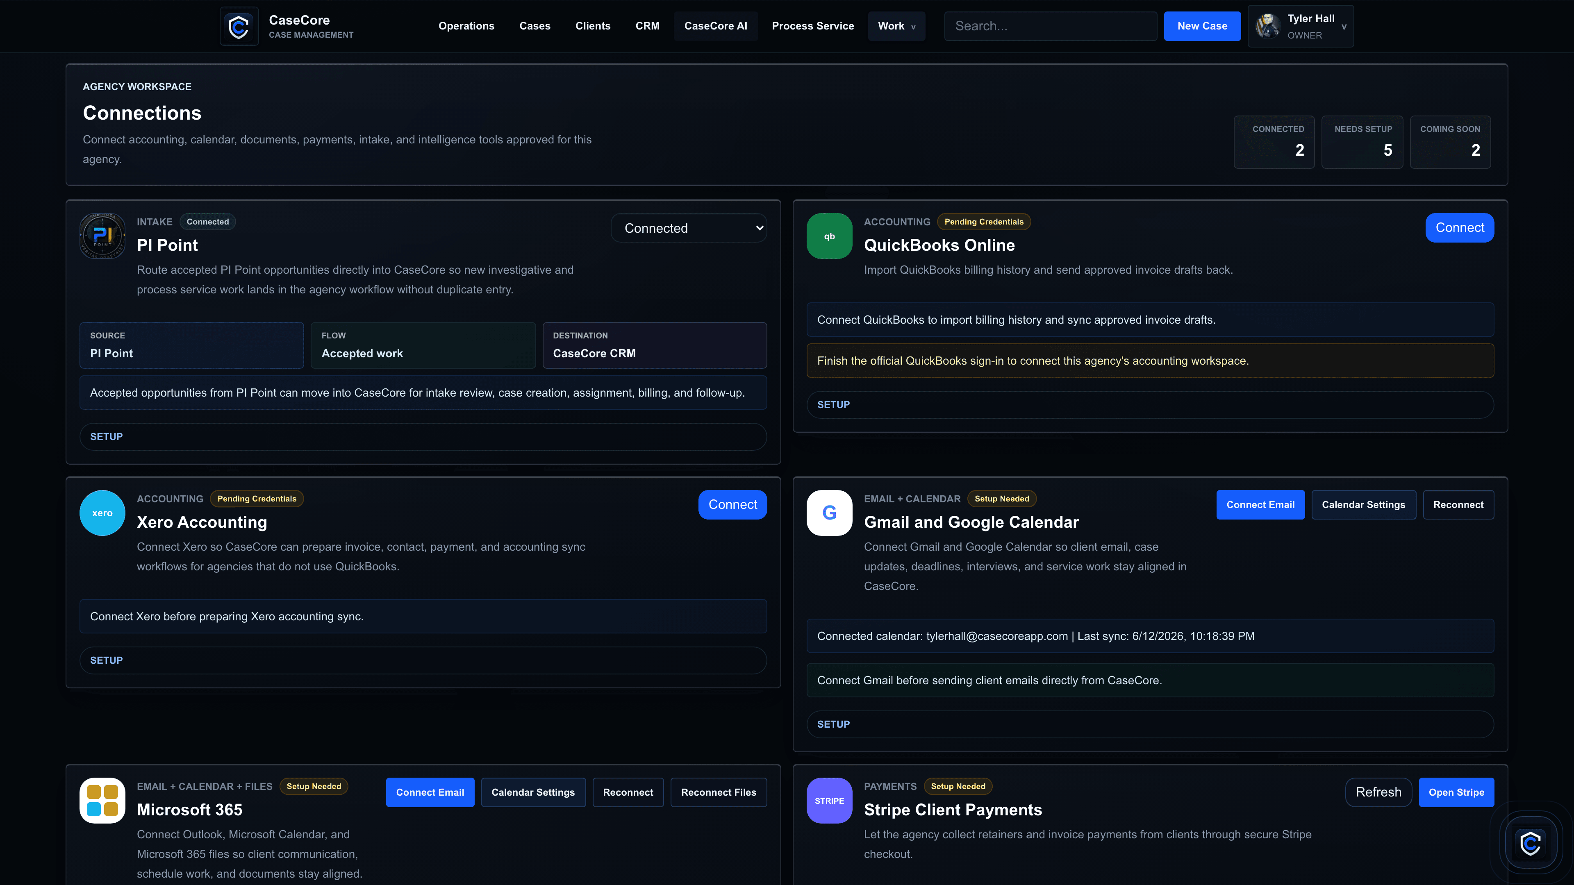This screenshot has width=1574, height=885.
Task: Click the Connections page heading
Action: [142, 113]
